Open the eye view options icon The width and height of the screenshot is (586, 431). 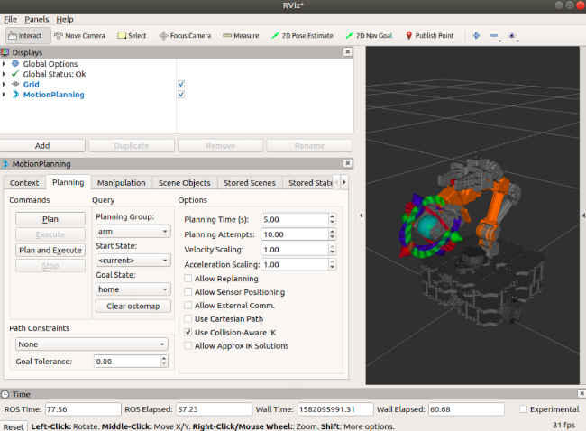click(512, 35)
